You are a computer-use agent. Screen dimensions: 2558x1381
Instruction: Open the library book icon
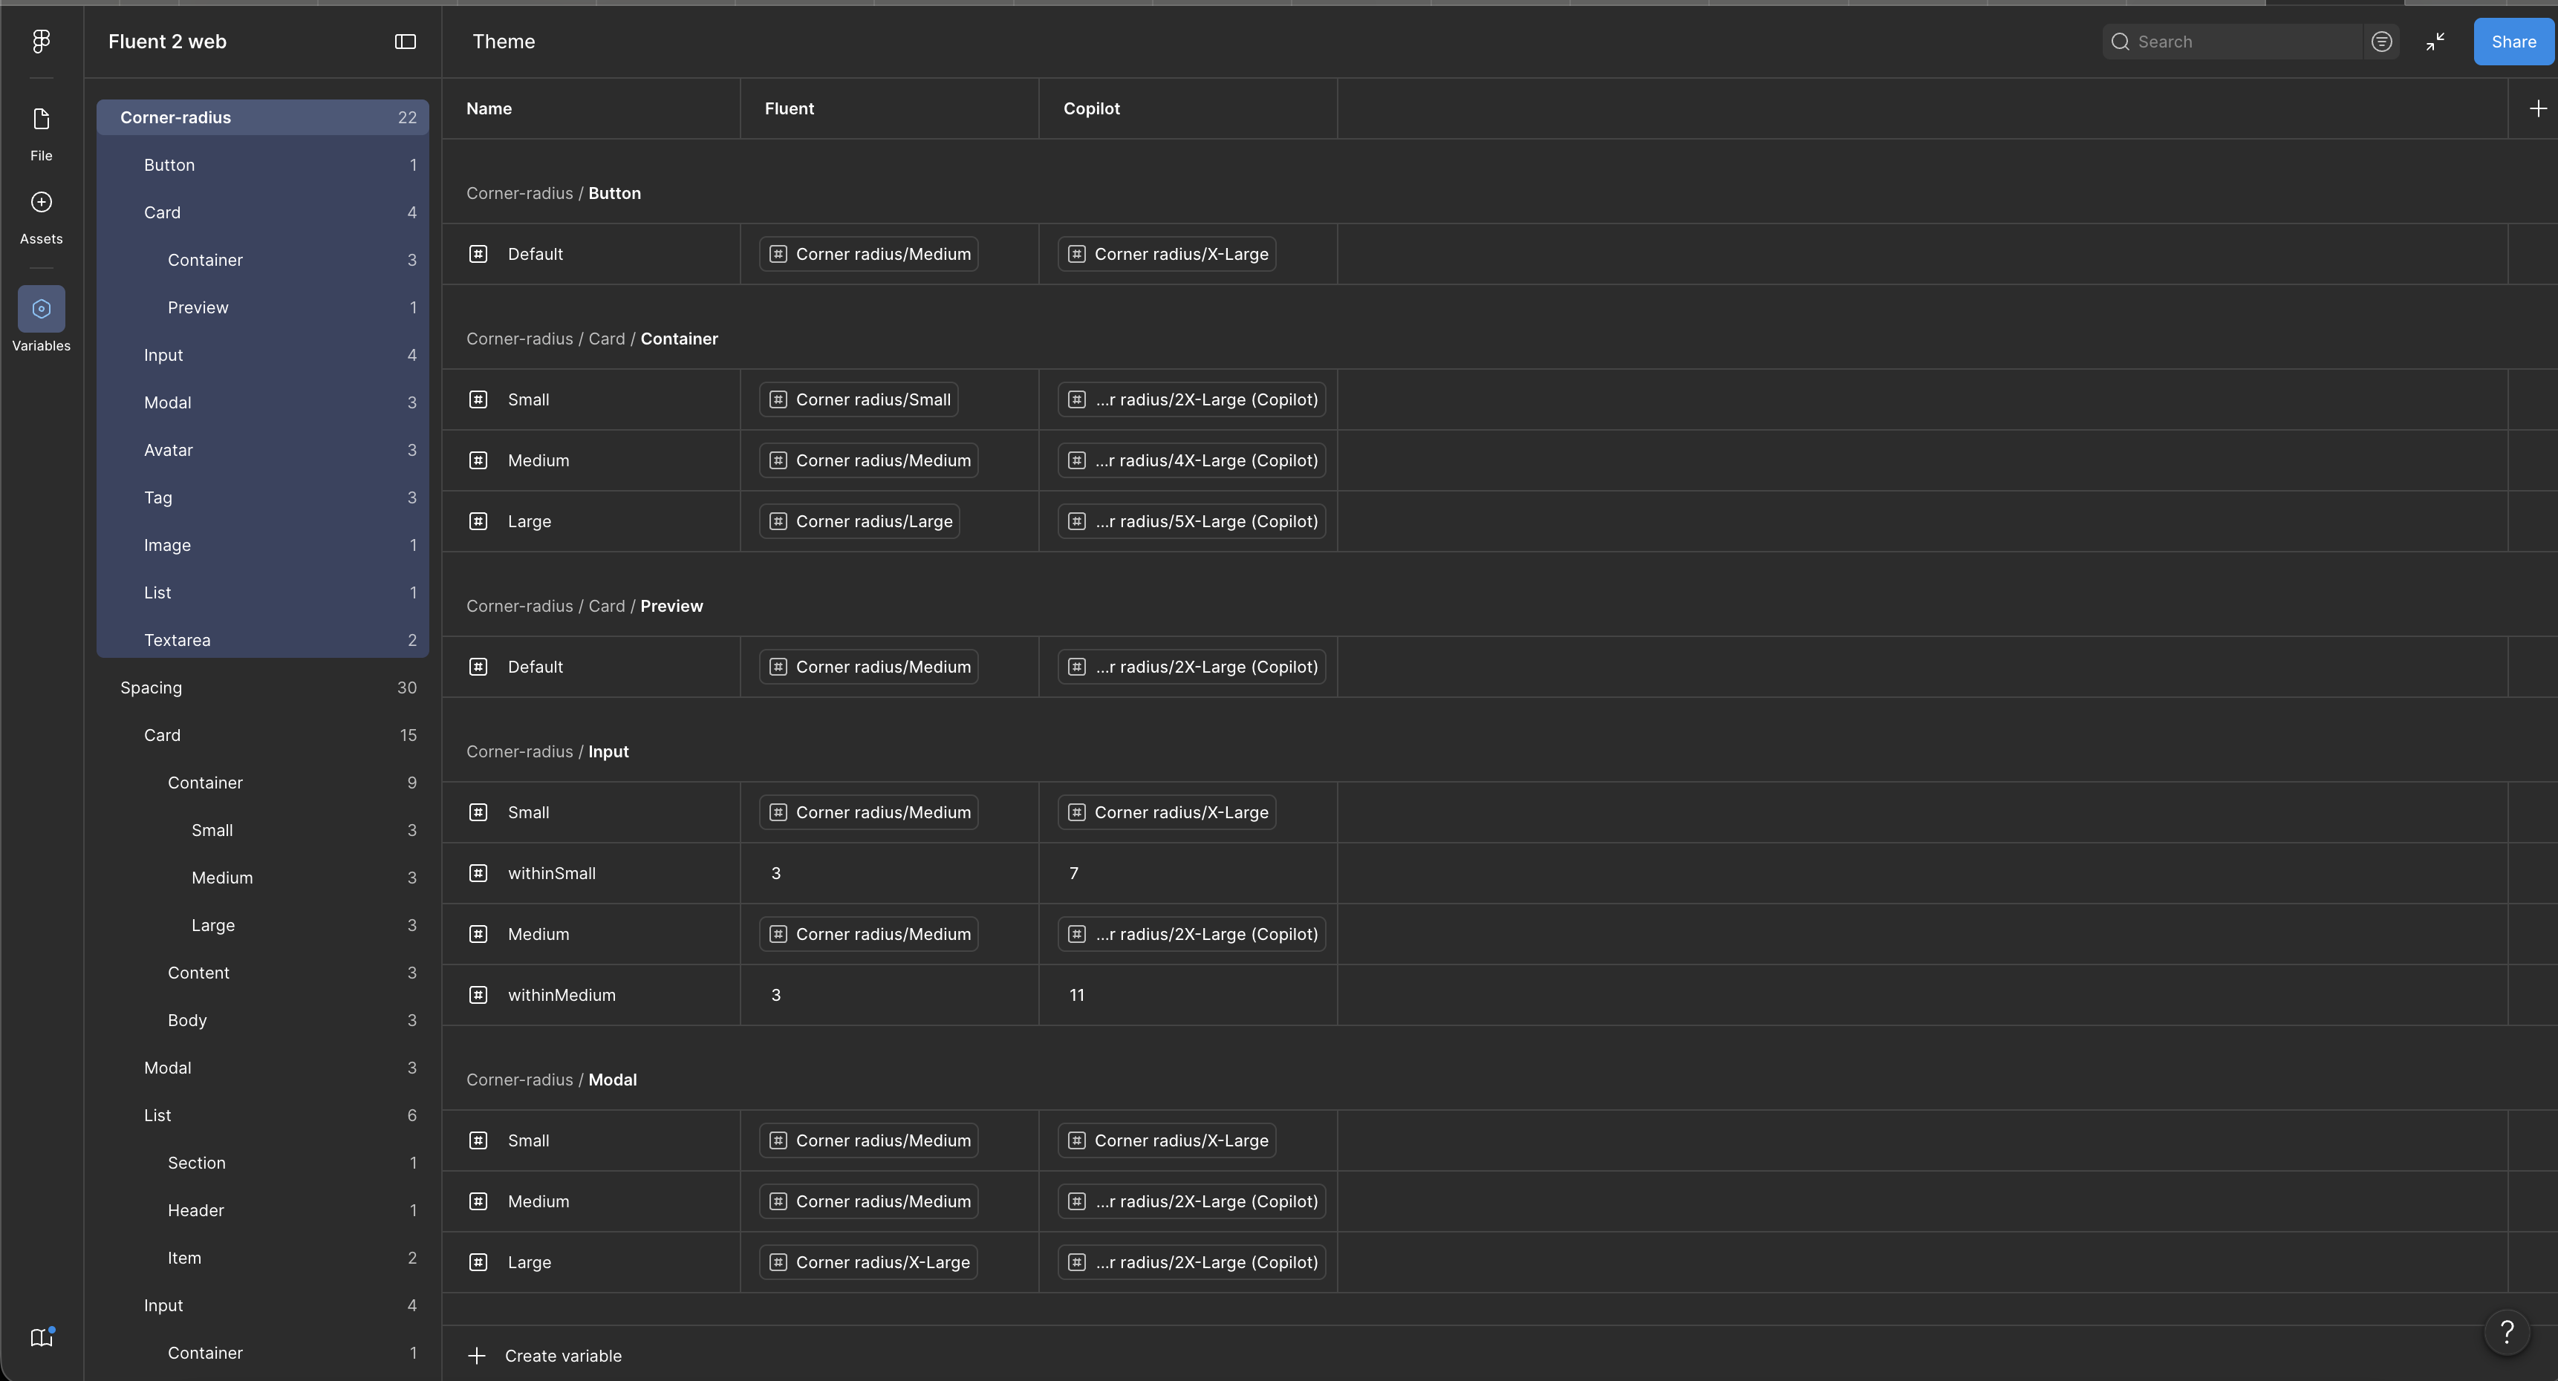coord(41,1337)
